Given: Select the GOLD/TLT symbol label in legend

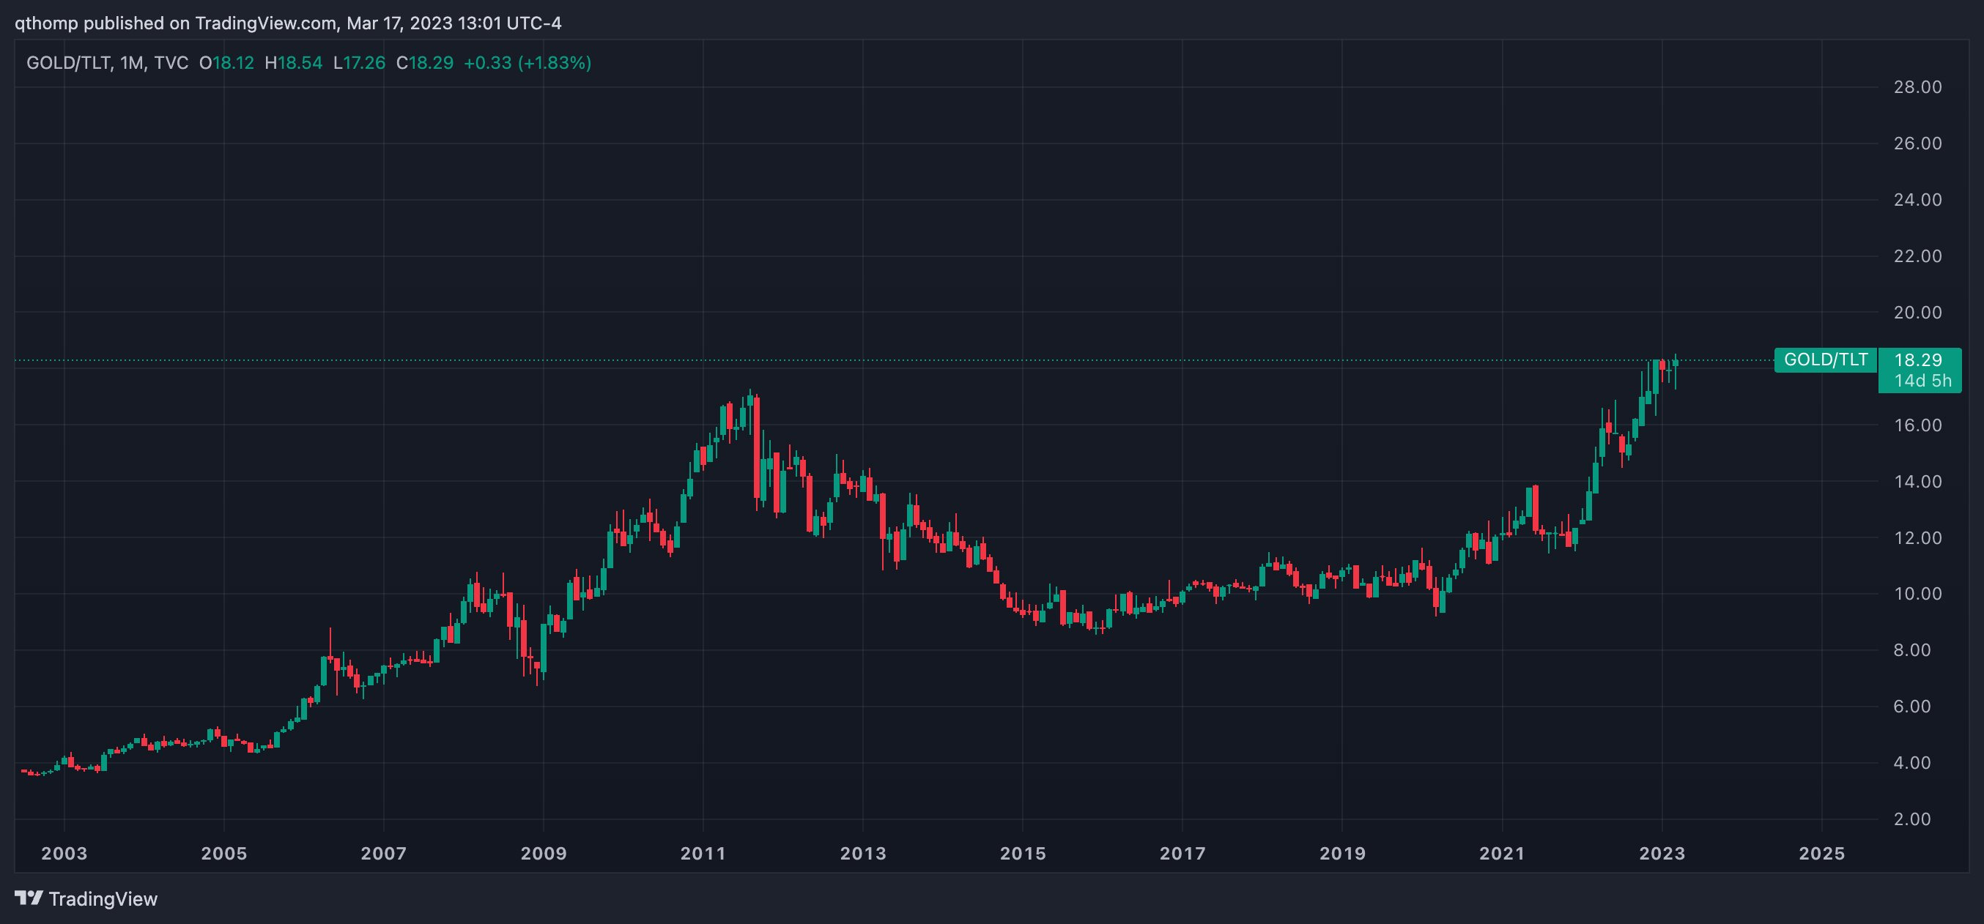Looking at the screenshot, I should coord(68,63).
